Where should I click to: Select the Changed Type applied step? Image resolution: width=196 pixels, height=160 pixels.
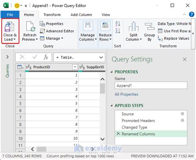[151, 127]
